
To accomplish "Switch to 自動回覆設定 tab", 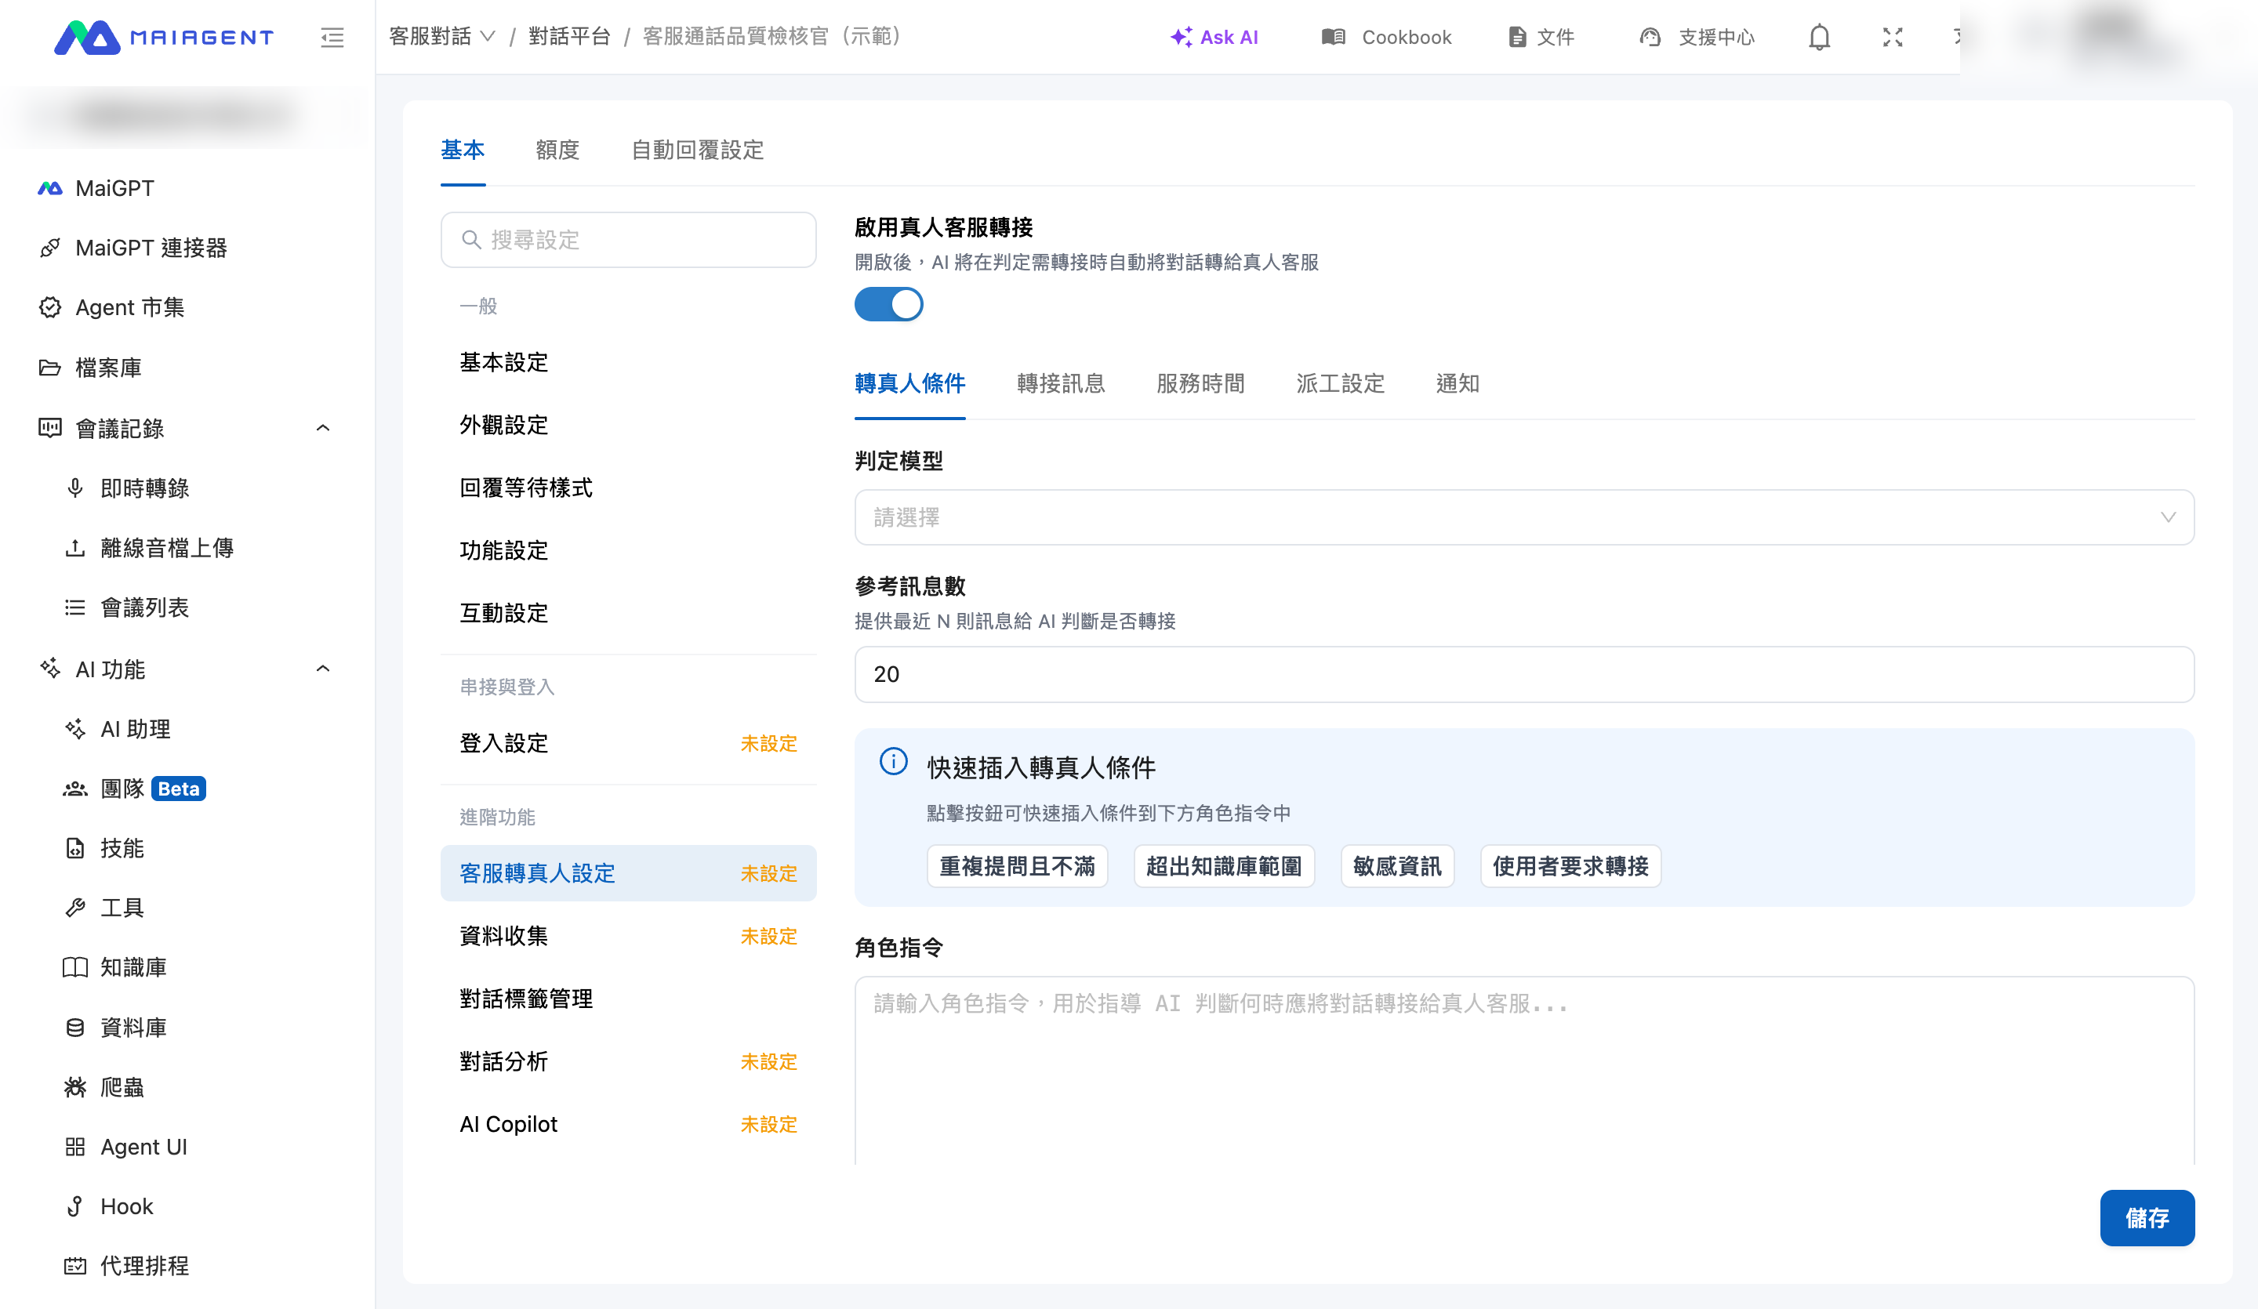I will [697, 150].
